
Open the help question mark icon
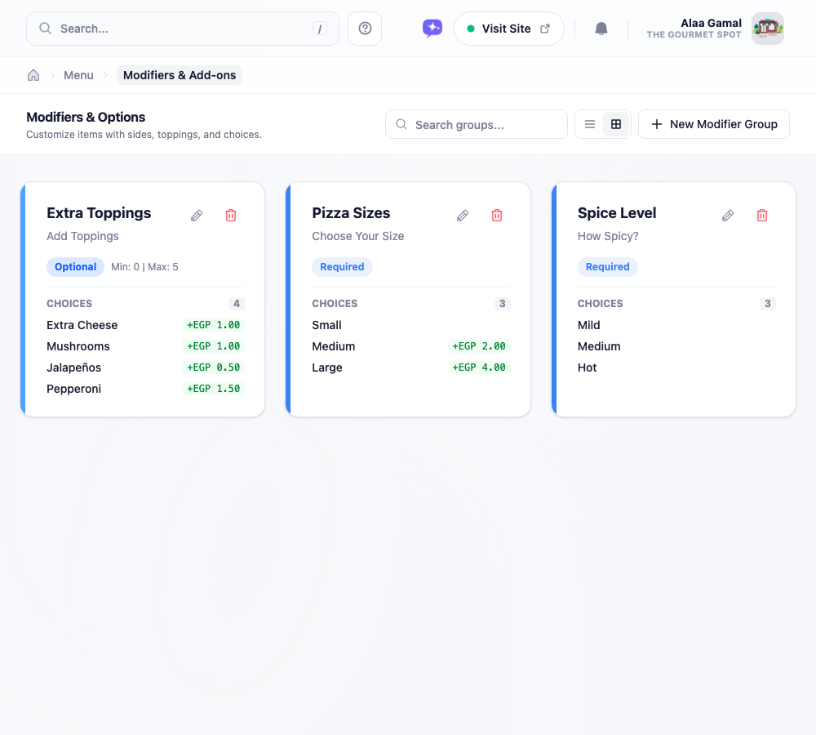365,29
